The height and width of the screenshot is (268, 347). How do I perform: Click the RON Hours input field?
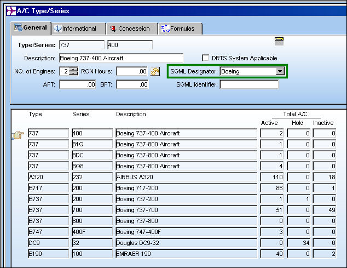(132, 71)
